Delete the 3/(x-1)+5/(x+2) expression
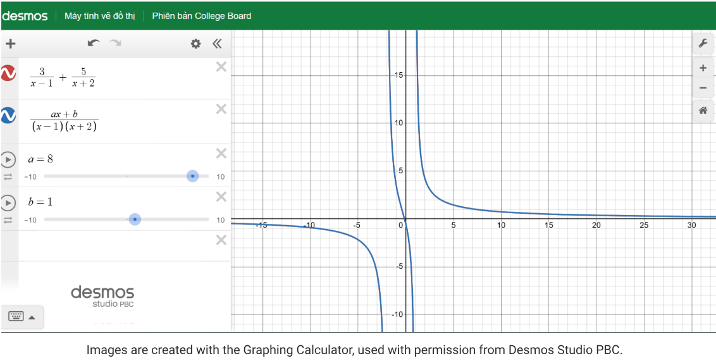 pos(221,67)
